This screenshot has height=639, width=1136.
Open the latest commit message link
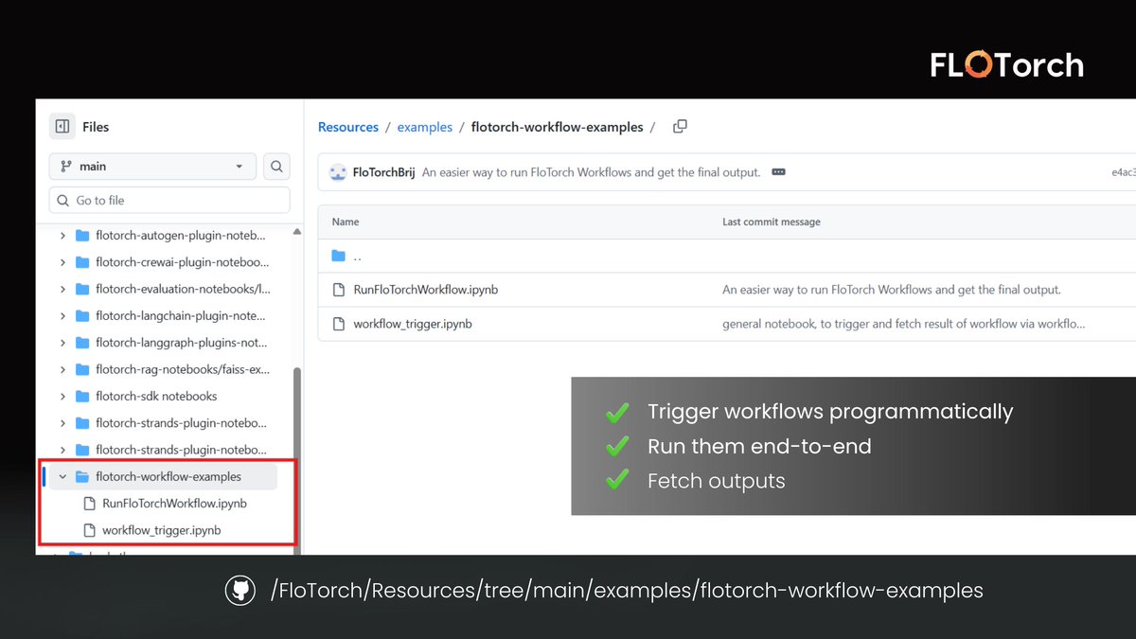[592, 172]
